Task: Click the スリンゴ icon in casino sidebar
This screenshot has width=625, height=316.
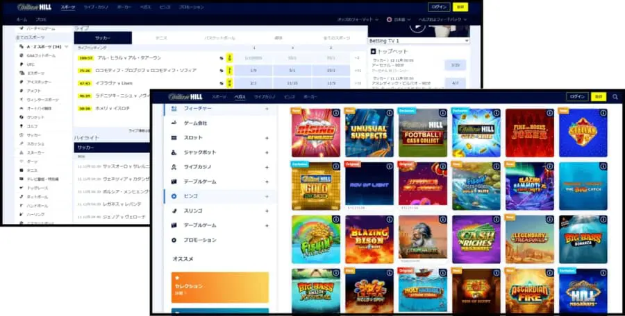Action: tap(174, 211)
